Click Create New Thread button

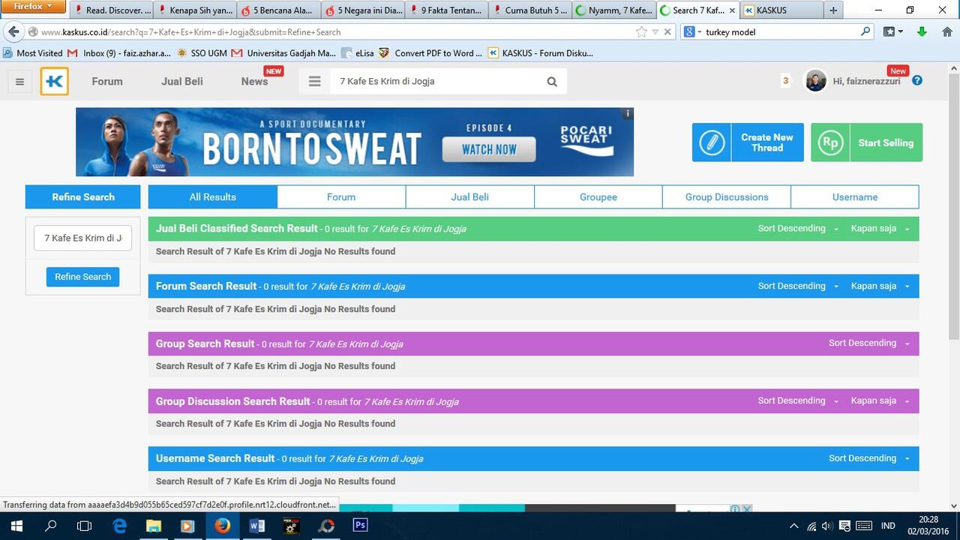(748, 142)
